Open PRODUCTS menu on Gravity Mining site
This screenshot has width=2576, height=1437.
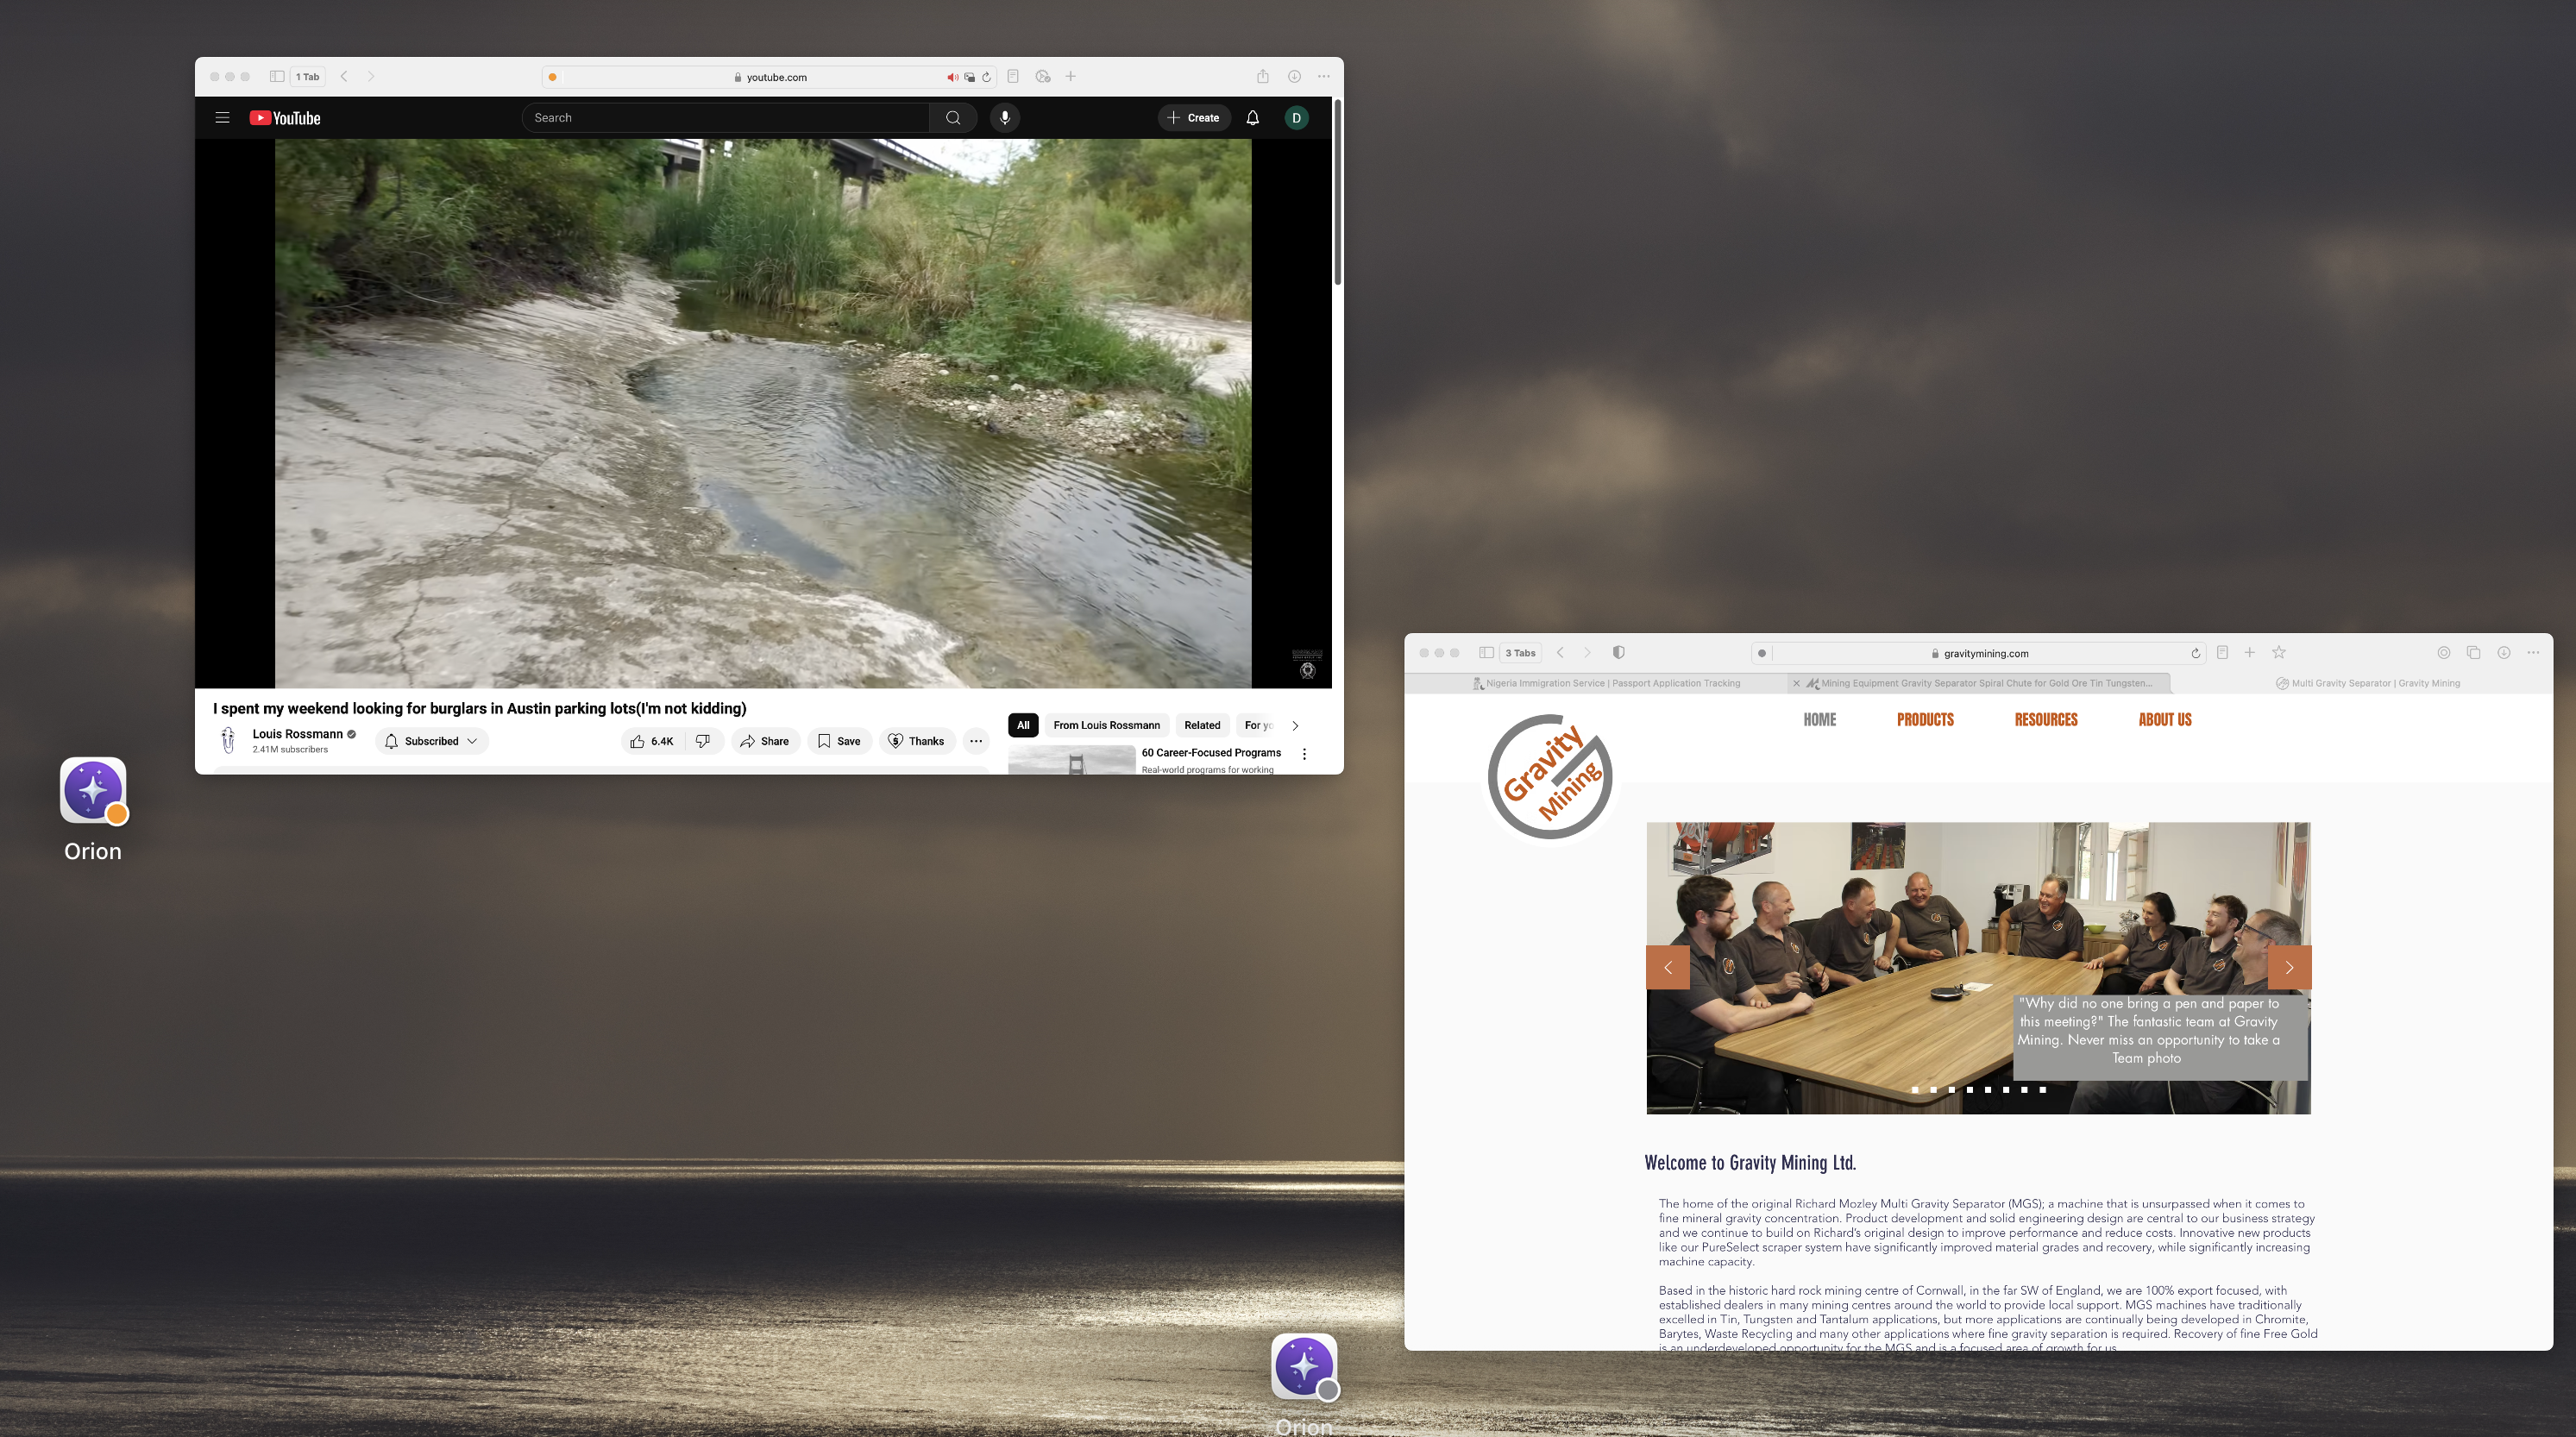[1925, 720]
